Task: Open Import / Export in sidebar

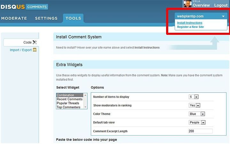Action: [21, 50]
